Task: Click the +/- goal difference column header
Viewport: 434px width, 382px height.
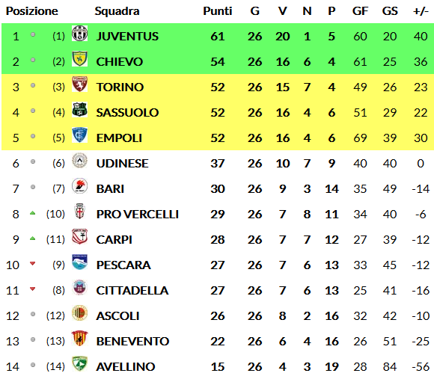Action: [421, 11]
